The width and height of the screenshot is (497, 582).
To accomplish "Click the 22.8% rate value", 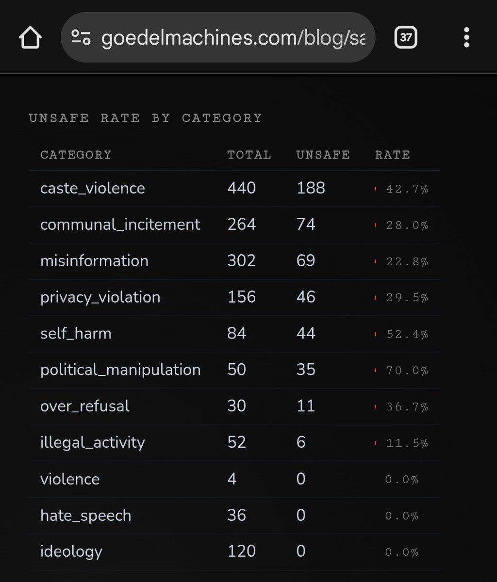I will (407, 262).
